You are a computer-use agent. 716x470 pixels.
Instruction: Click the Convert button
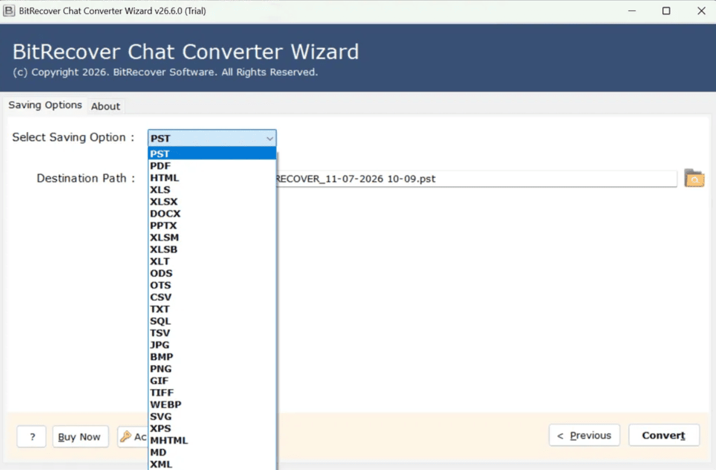[664, 435]
